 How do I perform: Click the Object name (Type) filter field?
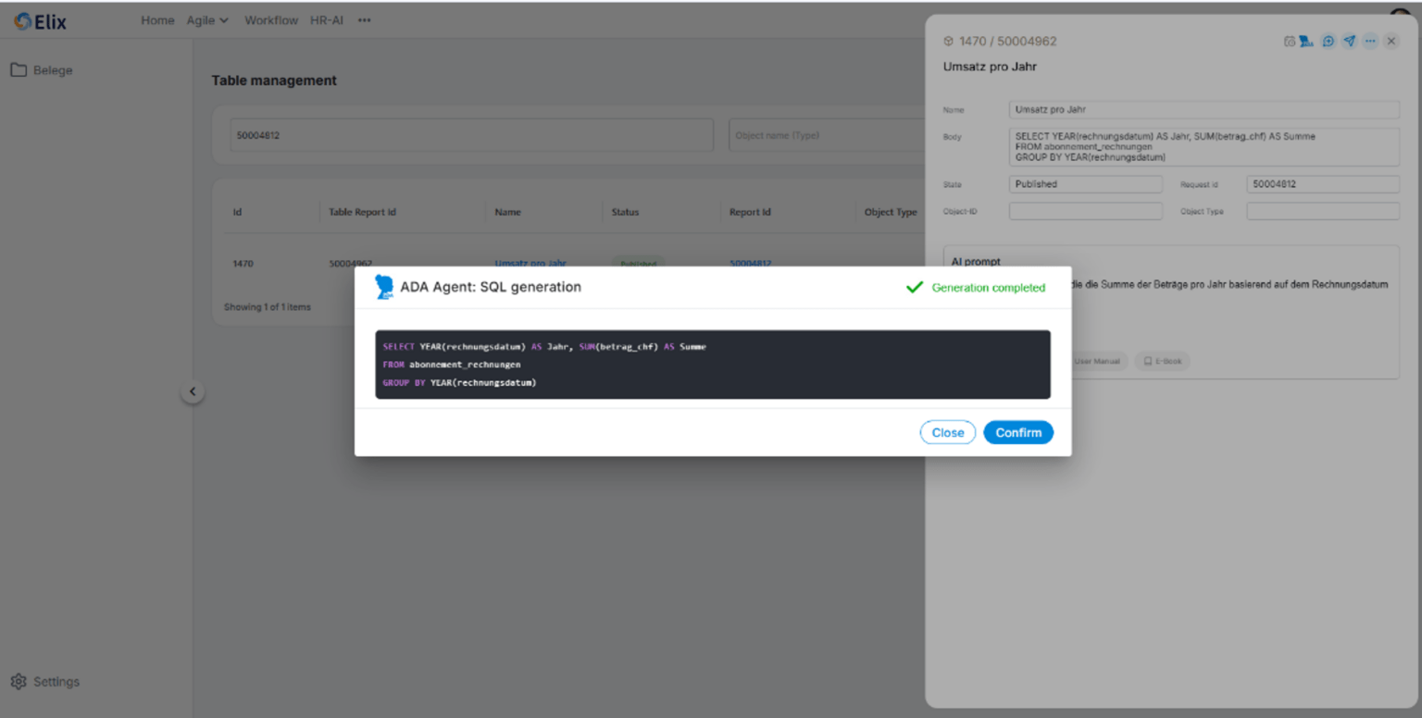(827, 135)
